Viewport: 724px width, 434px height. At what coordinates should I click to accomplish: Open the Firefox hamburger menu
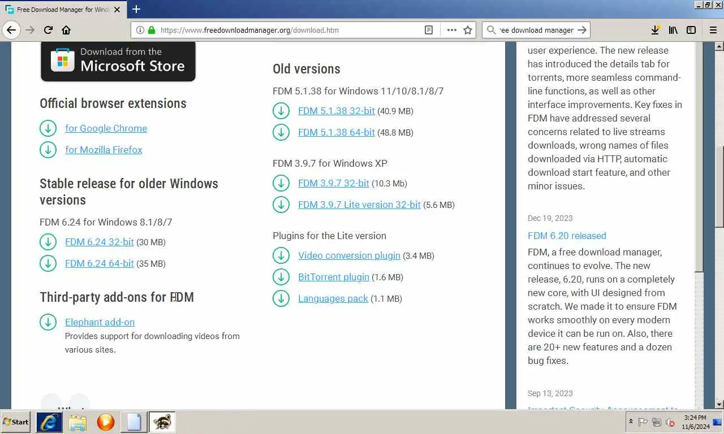[x=713, y=30]
